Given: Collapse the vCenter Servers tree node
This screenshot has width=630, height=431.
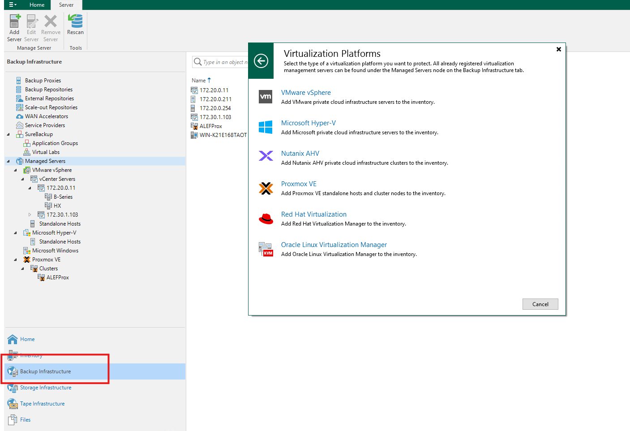Looking at the screenshot, I should [x=22, y=179].
